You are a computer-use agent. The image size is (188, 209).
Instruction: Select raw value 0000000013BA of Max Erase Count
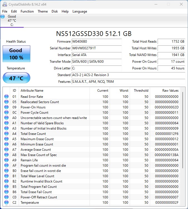pos(167,155)
